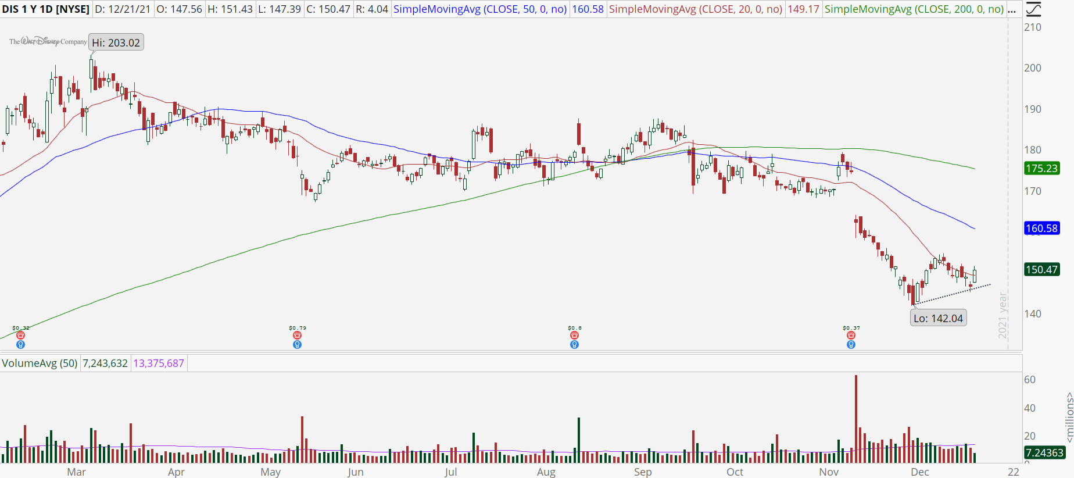Image resolution: width=1074 pixels, height=478 pixels.
Task: Click the blue 160.58 price axis label
Action: click(x=1042, y=228)
